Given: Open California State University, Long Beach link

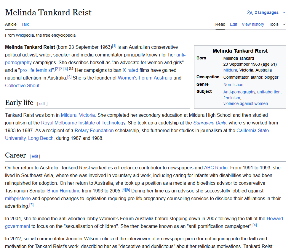Looking at the screenshot, I should coord(252,130).
